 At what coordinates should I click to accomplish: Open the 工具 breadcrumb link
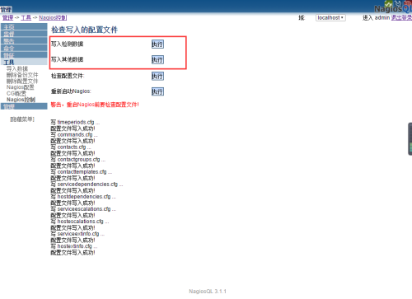tap(26, 18)
